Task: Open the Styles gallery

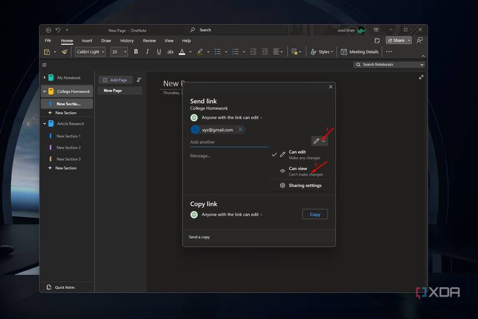Action: click(322, 52)
